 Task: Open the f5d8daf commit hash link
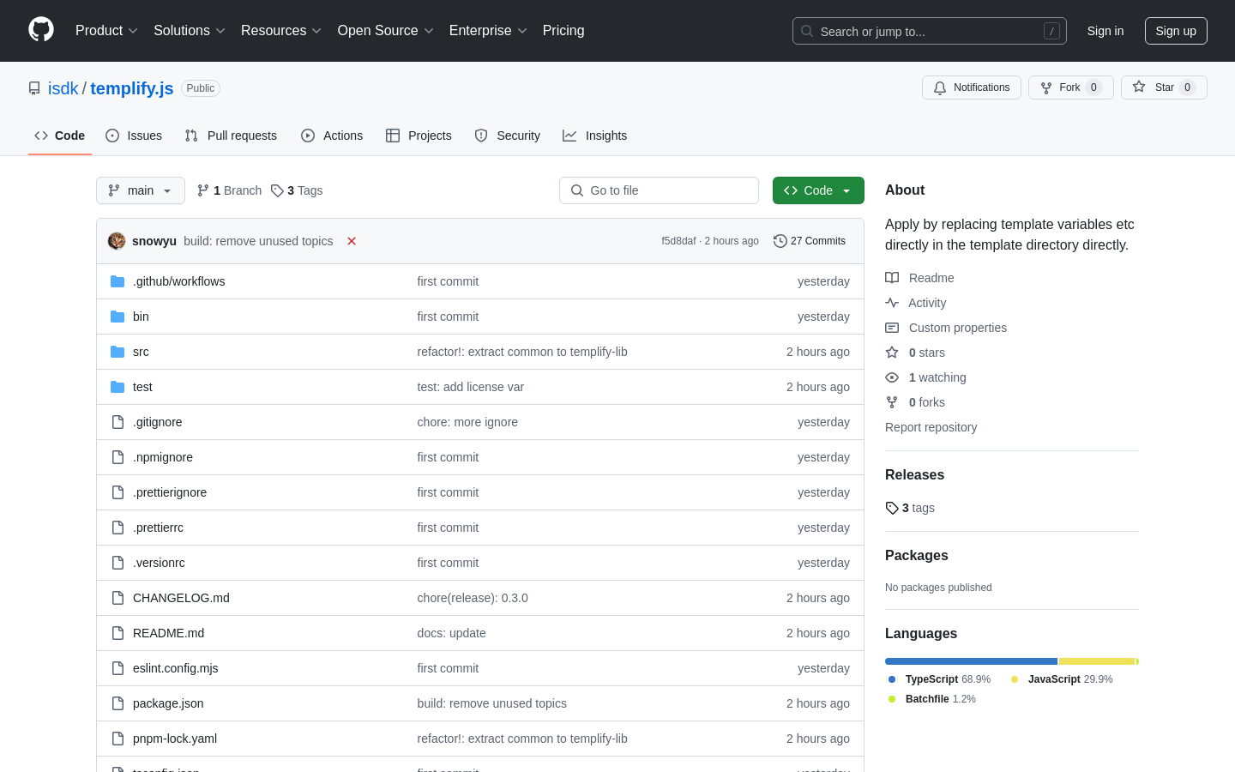[x=678, y=241]
